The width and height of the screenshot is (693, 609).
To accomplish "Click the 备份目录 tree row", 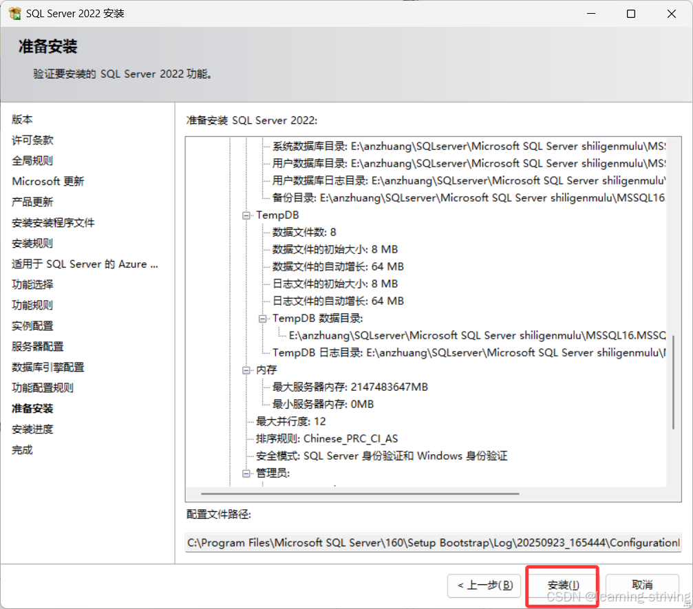I will point(469,198).
